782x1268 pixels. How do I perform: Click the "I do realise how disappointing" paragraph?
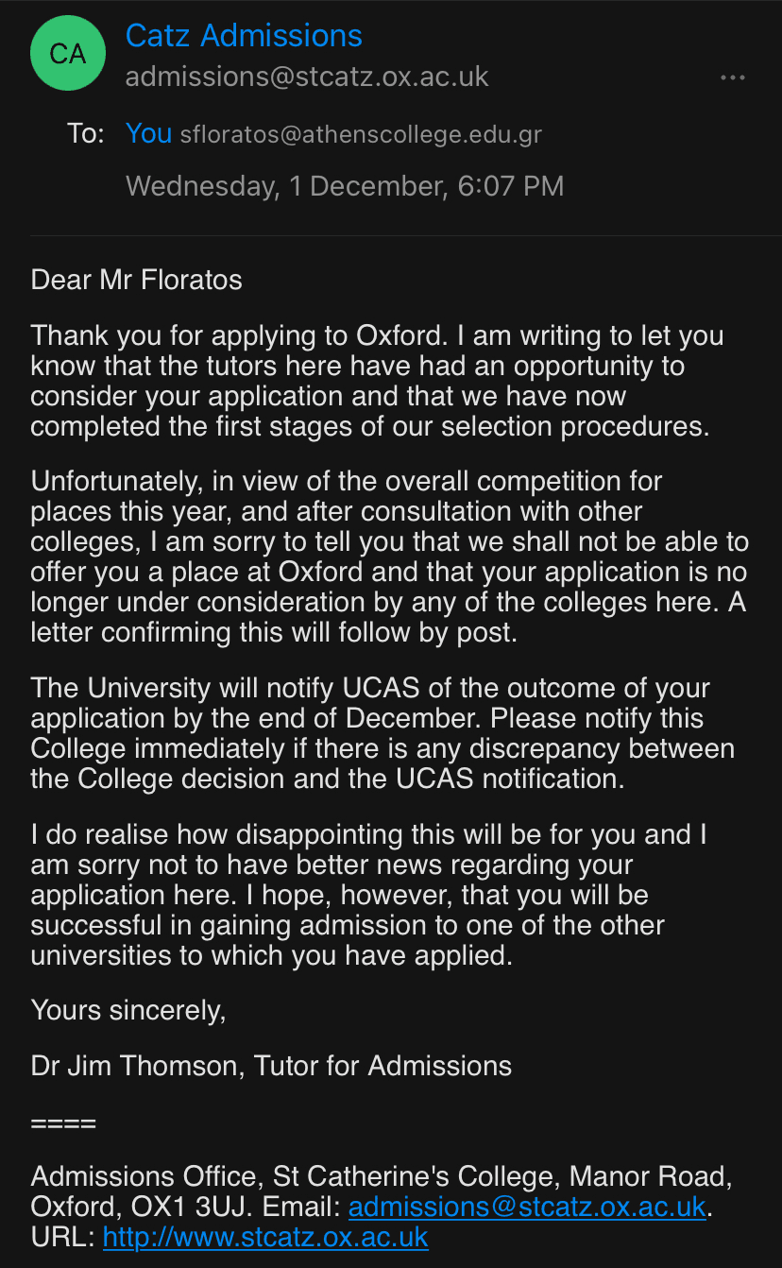(x=368, y=895)
